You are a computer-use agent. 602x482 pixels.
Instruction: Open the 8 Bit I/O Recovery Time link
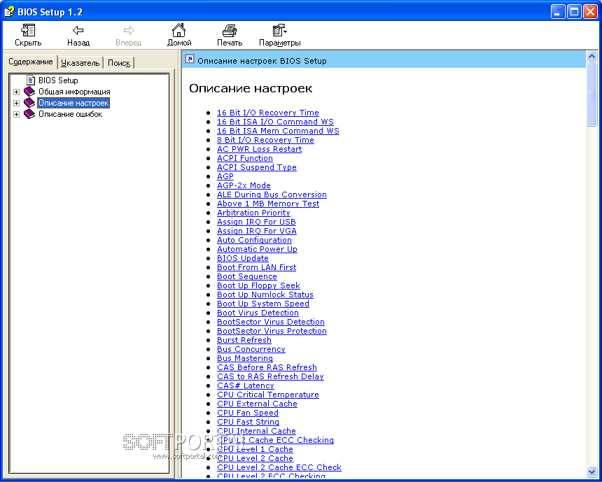tap(265, 140)
